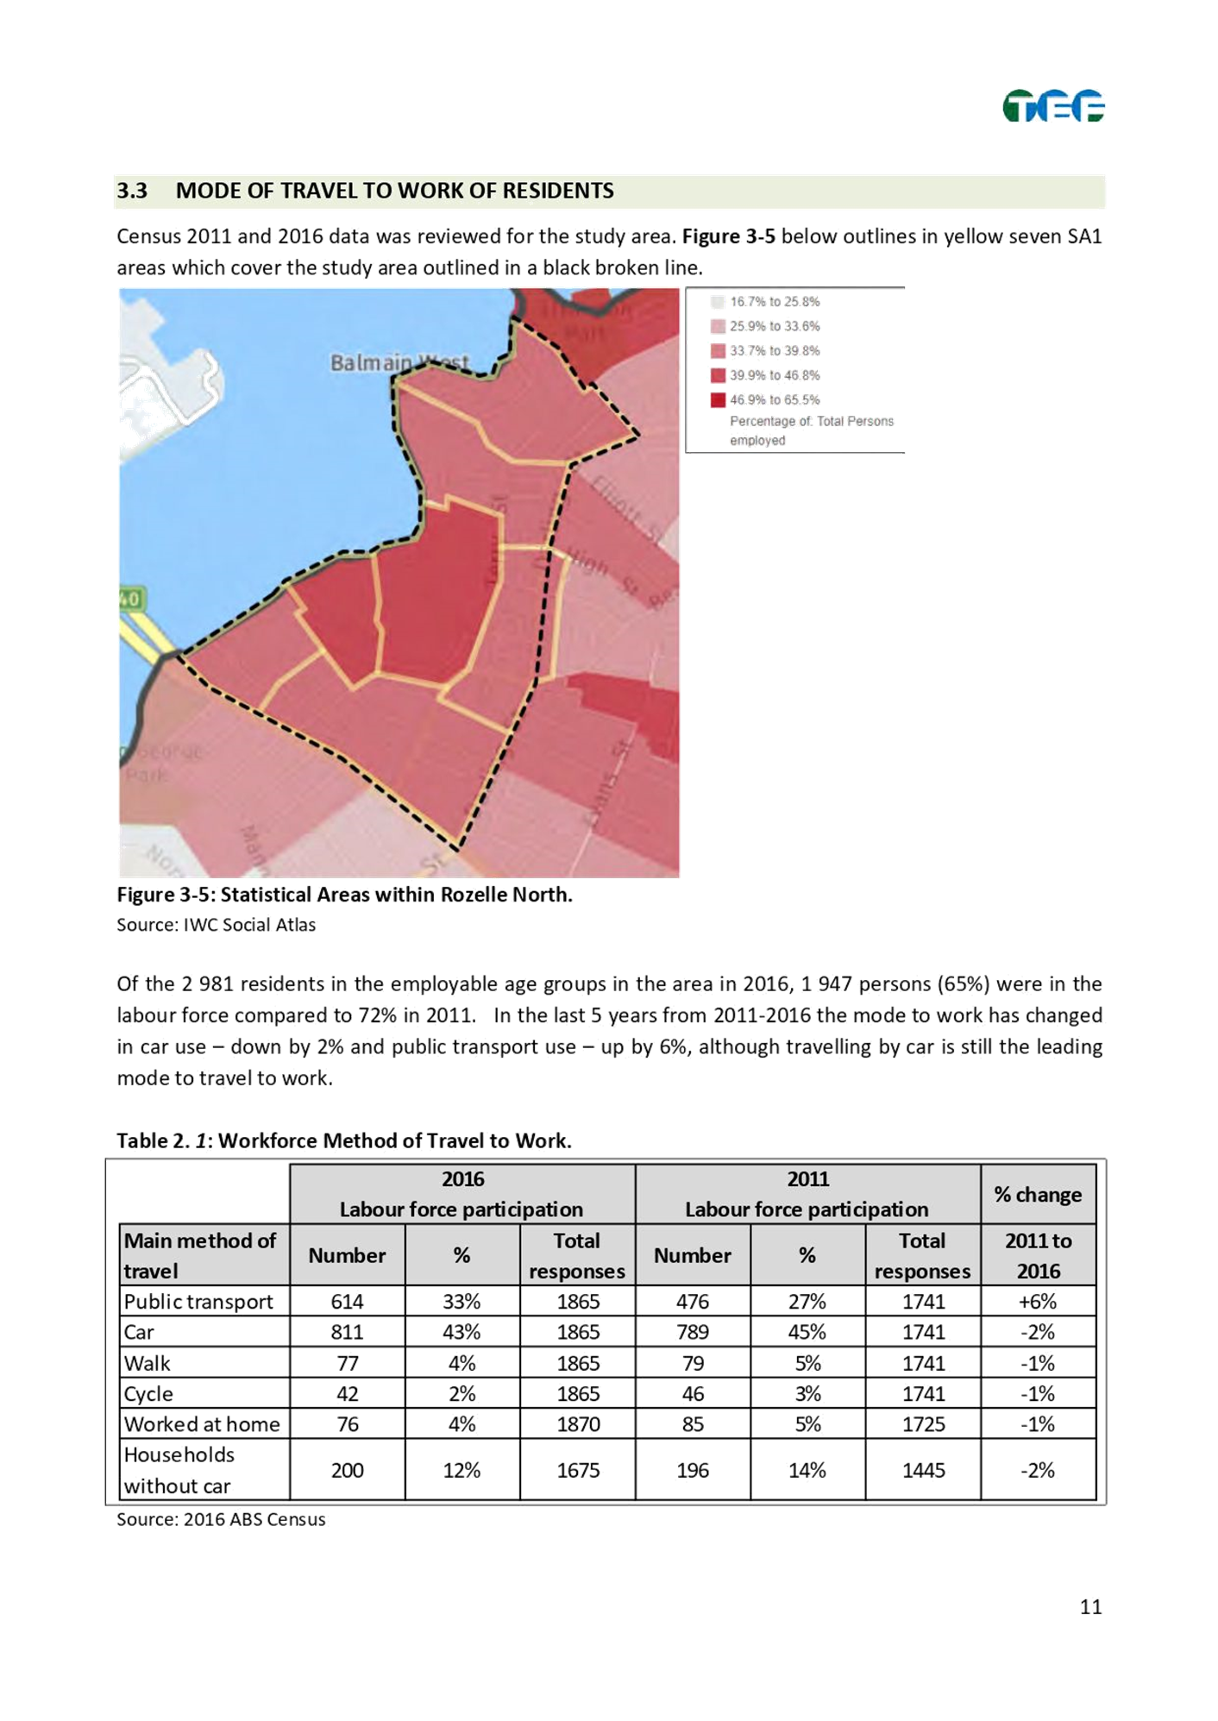Image resolution: width=1218 pixels, height=1721 pixels.
Task: Click the value 476 in Public transport row
Action: tap(693, 1301)
